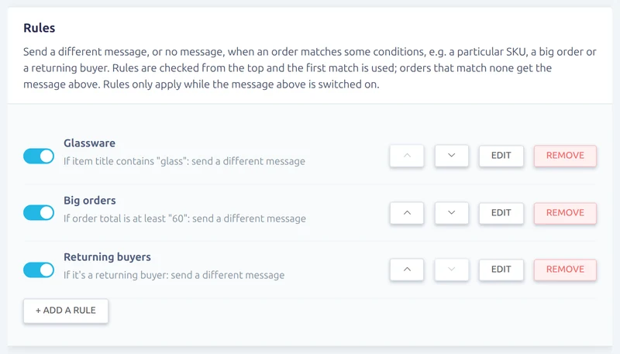Disable the Big orders rule switch
The height and width of the screenshot is (354, 620).
pyautogui.click(x=39, y=212)
